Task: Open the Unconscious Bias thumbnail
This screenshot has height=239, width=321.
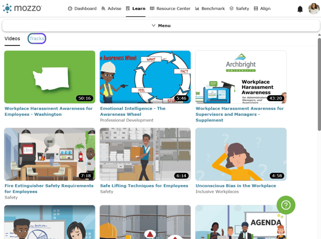Action: pos(241,154)
